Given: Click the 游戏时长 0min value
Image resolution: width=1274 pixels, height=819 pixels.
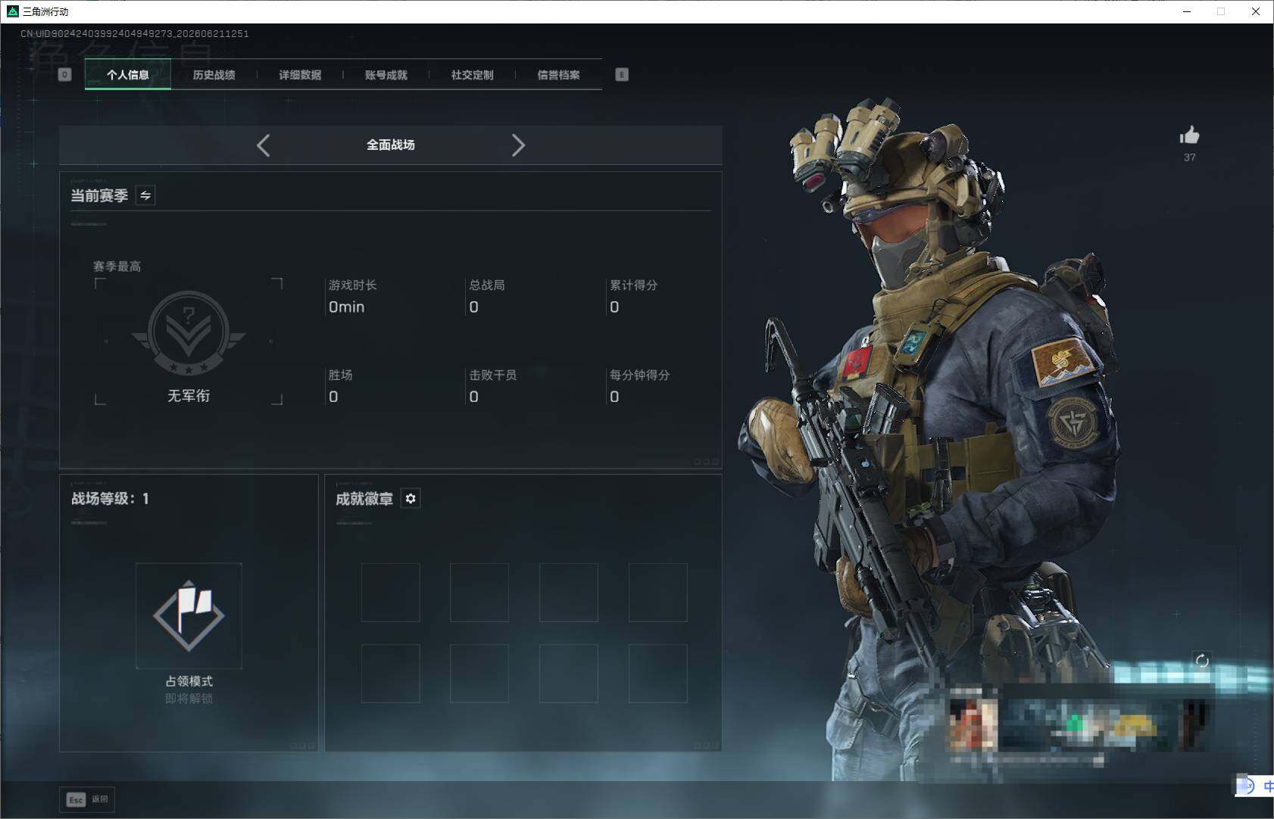Looking at the screenshot, I should click(x=347, y=307).
